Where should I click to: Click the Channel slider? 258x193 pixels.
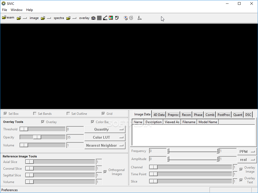(x=191, y=167)
